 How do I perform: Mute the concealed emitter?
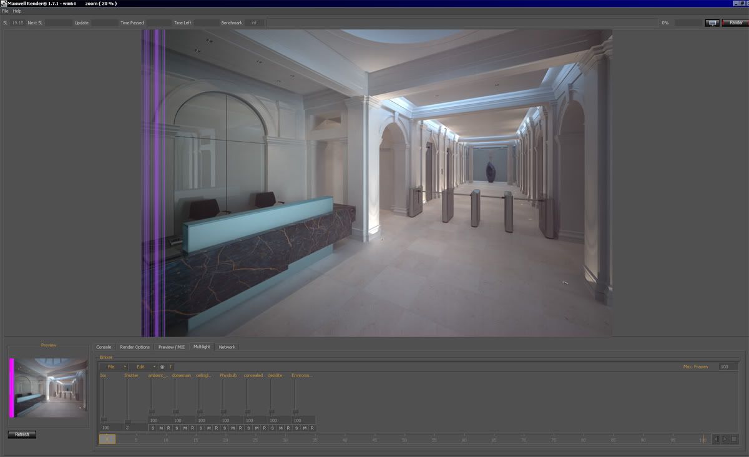(x=257, y=428)
